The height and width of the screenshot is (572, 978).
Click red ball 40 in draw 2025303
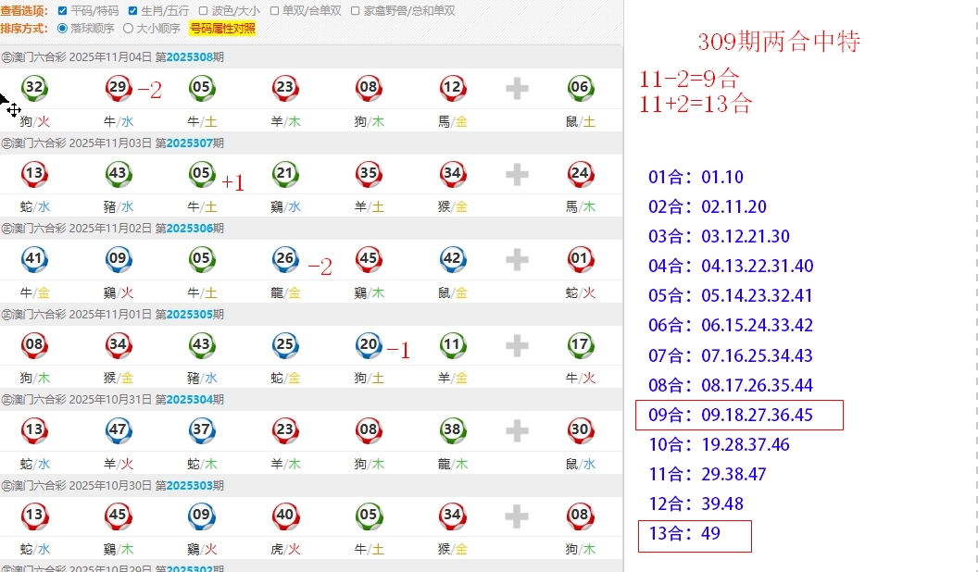[x=284, y=516]
